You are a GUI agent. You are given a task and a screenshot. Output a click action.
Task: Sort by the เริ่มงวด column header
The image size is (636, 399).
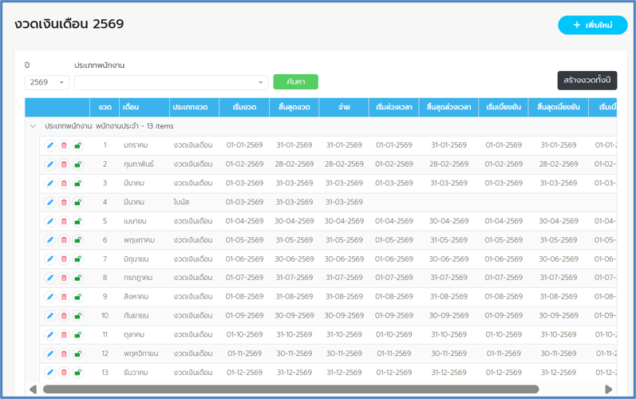click(x=244, y=107)
